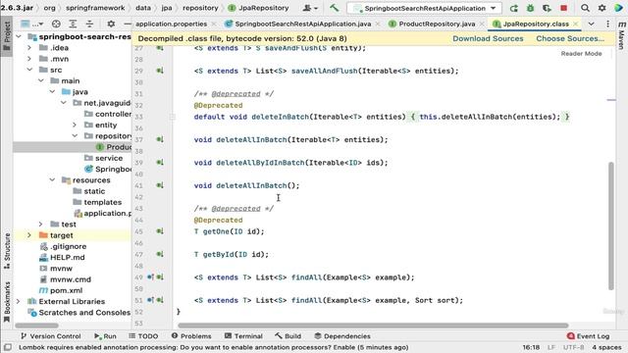
Task: Open the Bookmarks tool window
Action: click(7, 302)
